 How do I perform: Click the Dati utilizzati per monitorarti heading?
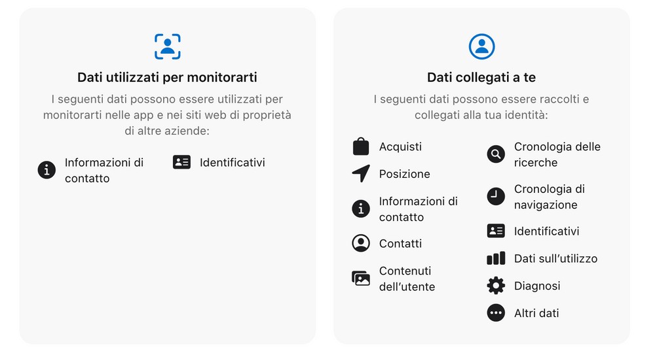[x=167, y=77]
